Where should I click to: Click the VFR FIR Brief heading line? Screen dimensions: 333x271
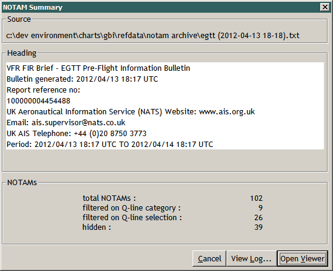point(98,68)
